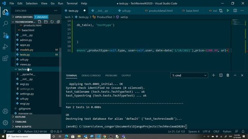This screenshot has height=139, width=248.
Task: Open changes compare icon in editor toolbar
Action: tap(221, 10)
